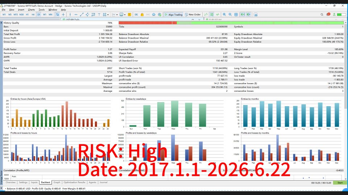The image size is (348, 195).
Task: Open the Charts menu
Action: point(31,10)
